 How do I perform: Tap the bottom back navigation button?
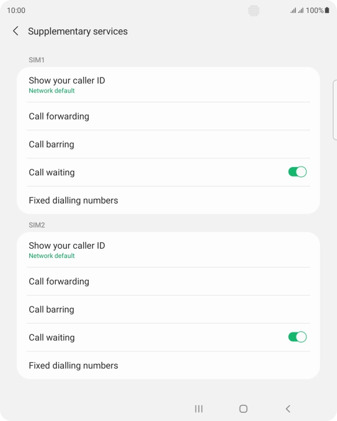288,409
